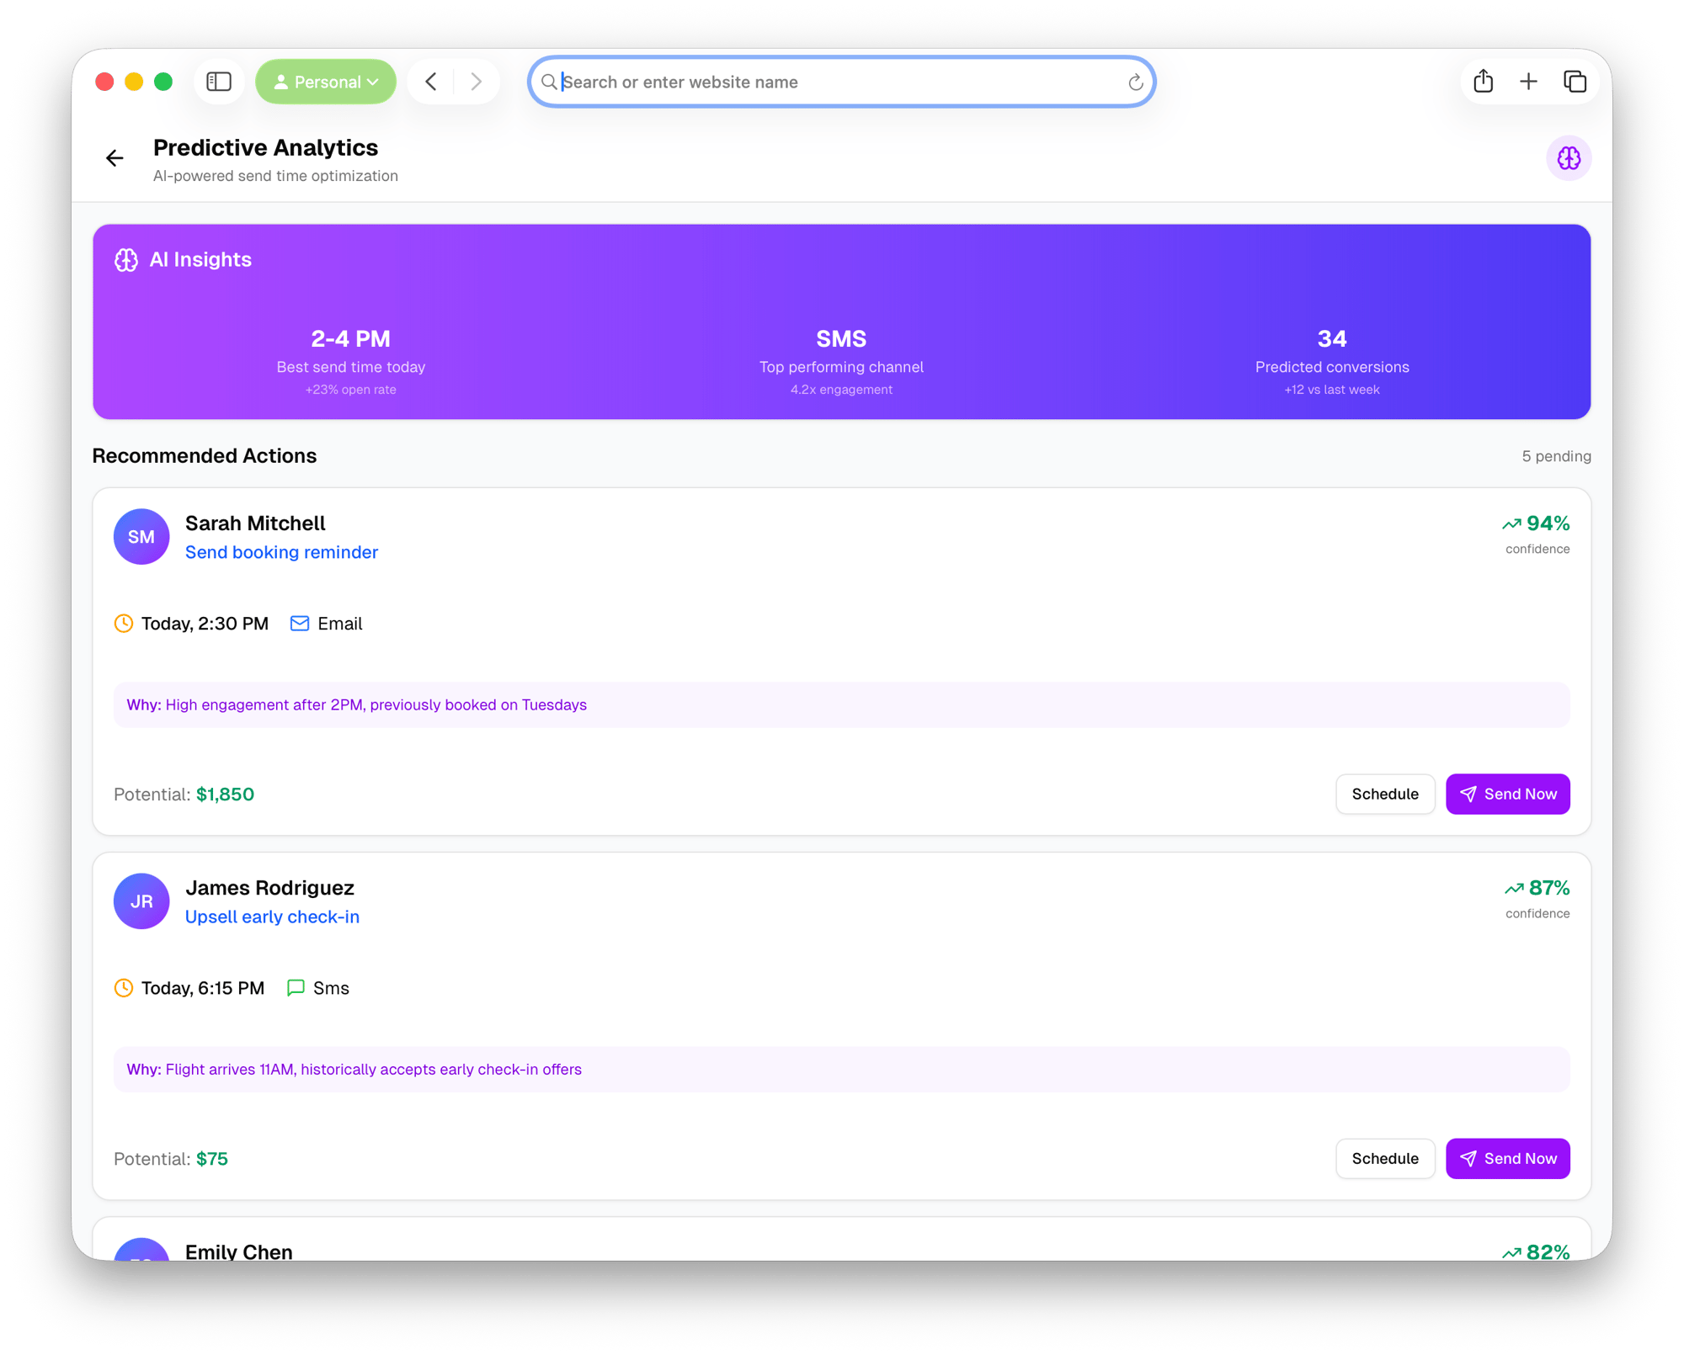Open the browser share icon
1684x1355 pixels.
[1484, 82]
